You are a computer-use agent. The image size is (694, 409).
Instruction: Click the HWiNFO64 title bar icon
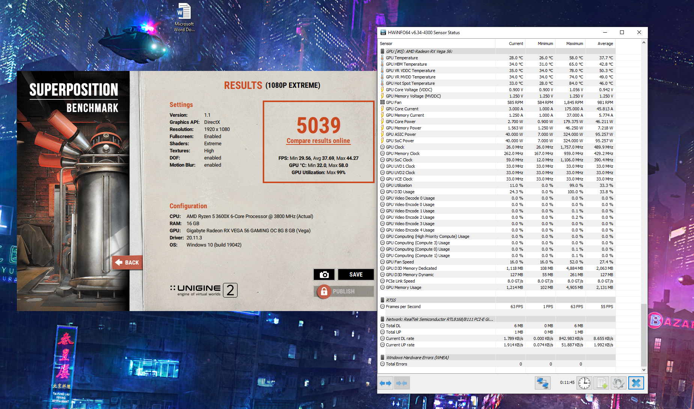383,33
